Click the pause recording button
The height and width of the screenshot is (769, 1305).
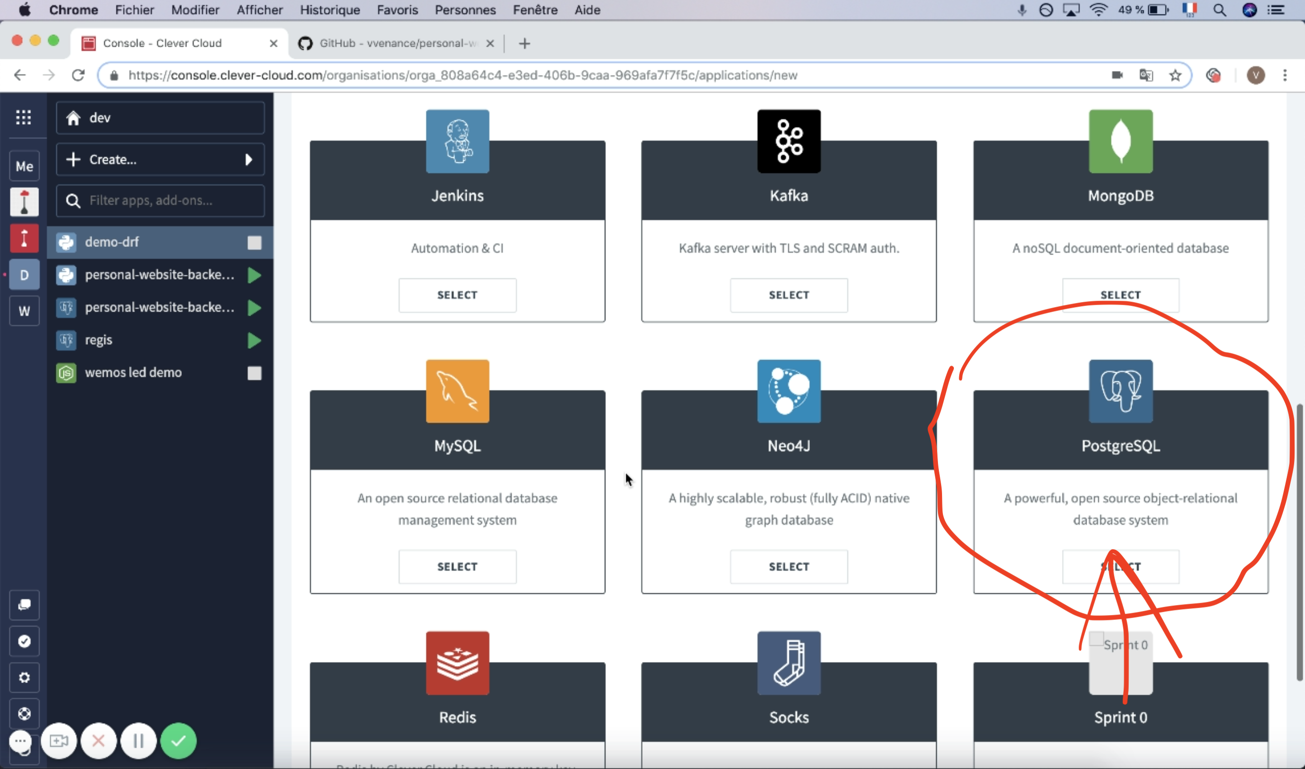pyautogui.click(x=139, y=740)
